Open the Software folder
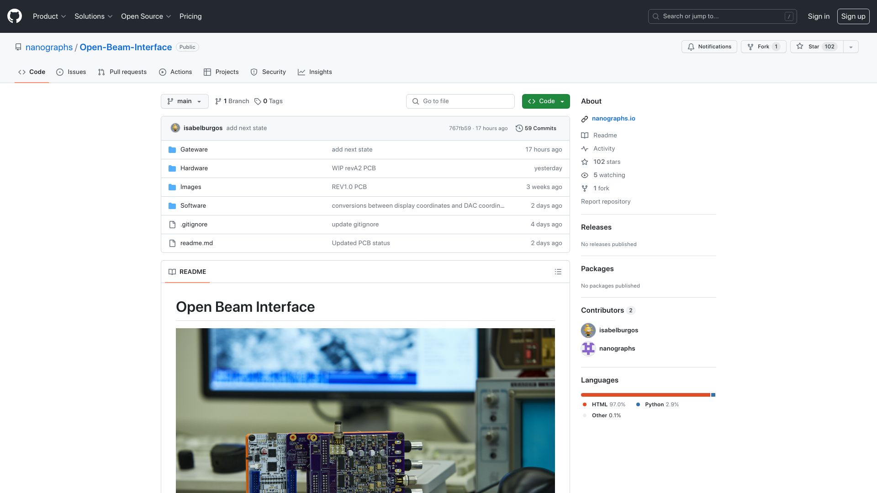The height and width of the screenshot is (493, 877). (x=193, y=206)
